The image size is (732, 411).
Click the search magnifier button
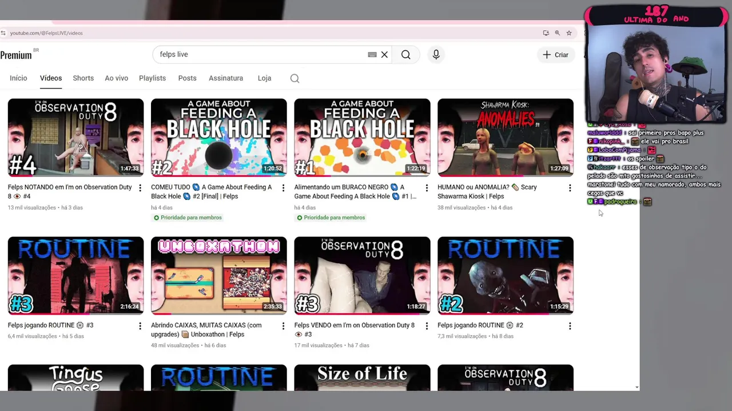pyautogui.click(x=405, y=55)
